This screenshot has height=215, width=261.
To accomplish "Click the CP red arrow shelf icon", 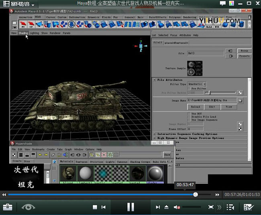I will click(x=31, y=24).
